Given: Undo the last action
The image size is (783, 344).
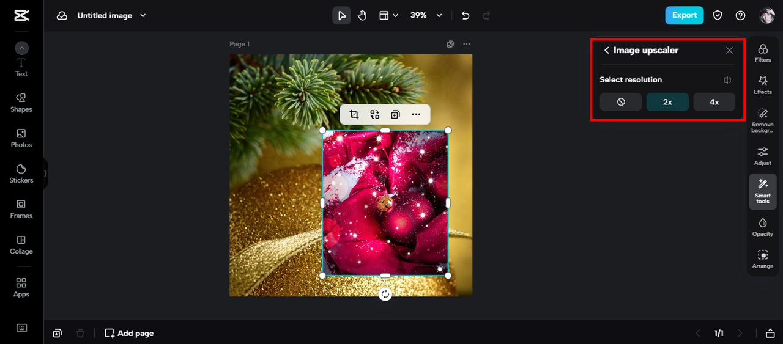Looking at the screenshot, I should 466,15.
